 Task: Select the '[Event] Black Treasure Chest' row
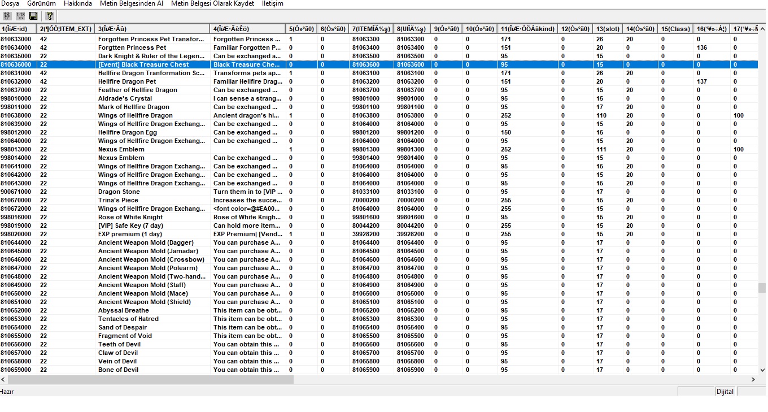(x=378, y=64)
